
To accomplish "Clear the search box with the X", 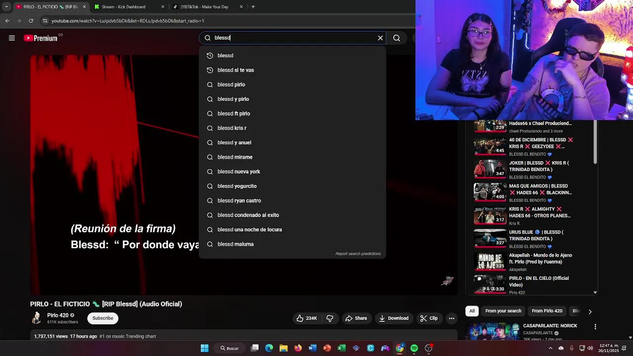I will coord(380,38).
